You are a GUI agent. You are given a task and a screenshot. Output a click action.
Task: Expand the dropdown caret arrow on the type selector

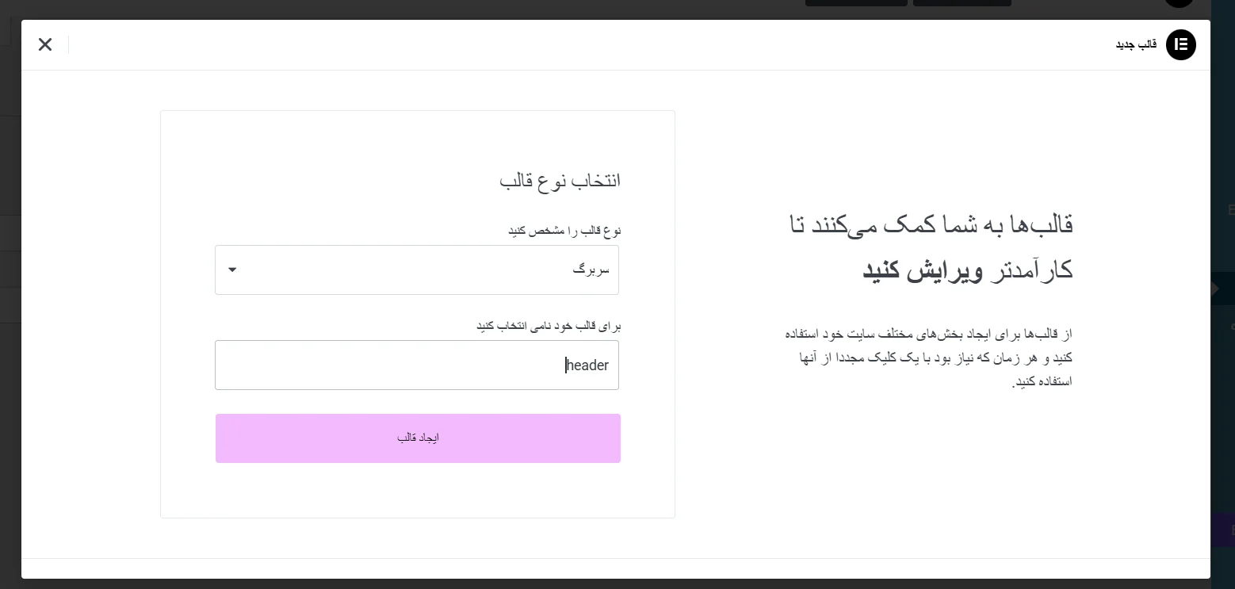(x=232, y=270)
